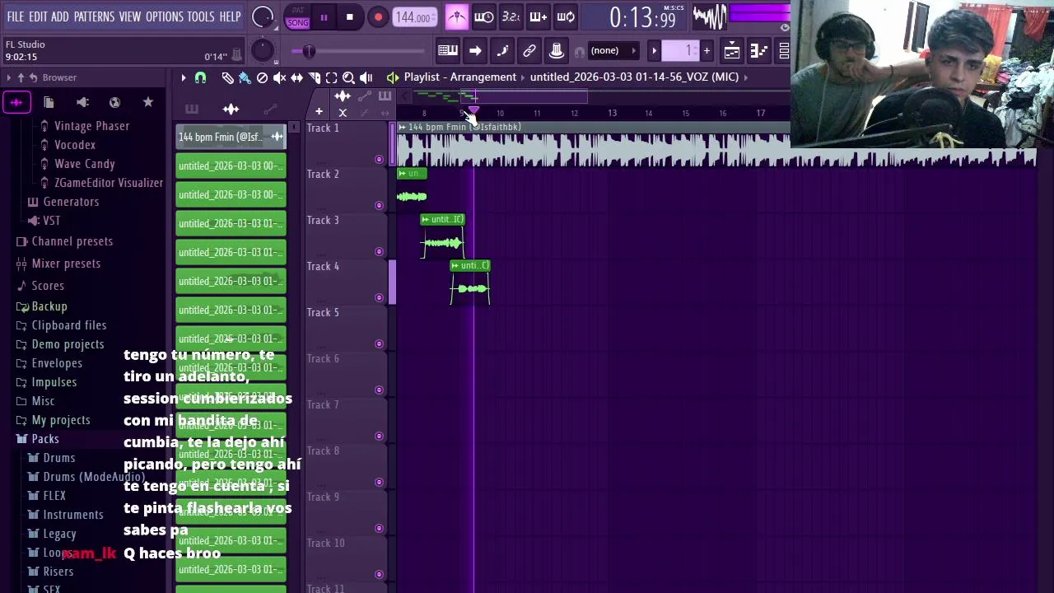1054x593 pixels.
Task: Toggle loop recording button
Action: (566, 16)
